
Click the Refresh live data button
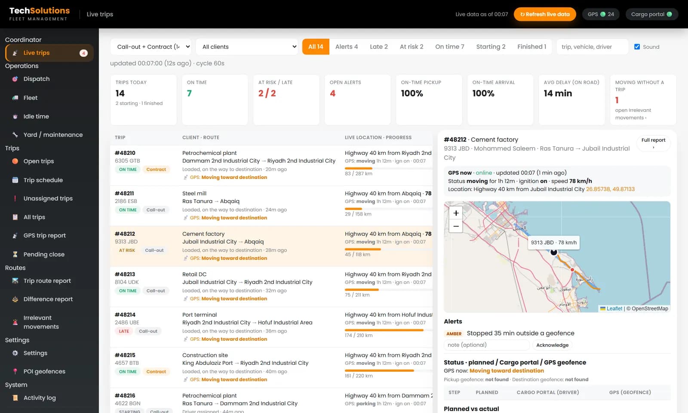545,14
